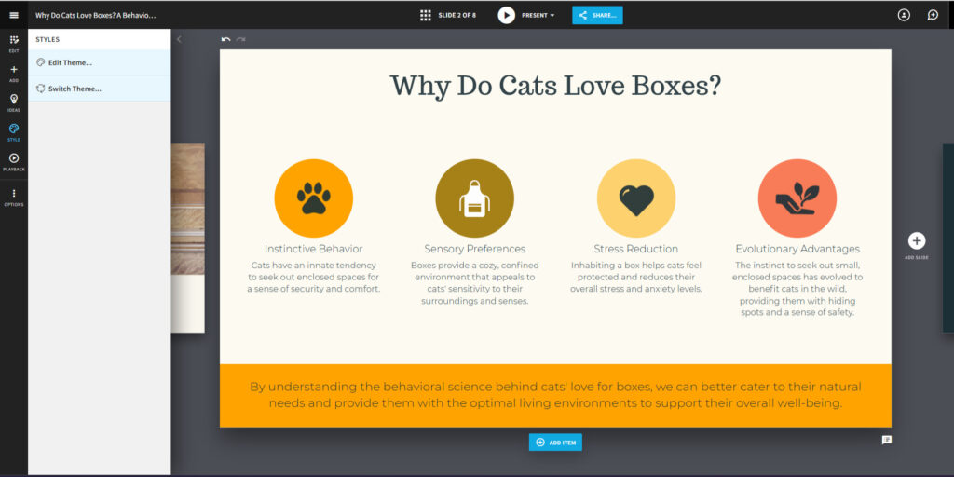The image size is (954, 477).
Task: Add a new slide with plus button
Action: pos(917,241)
